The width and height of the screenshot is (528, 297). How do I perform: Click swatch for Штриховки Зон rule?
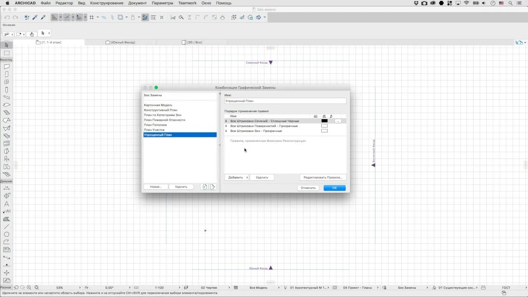click(324, 131)
